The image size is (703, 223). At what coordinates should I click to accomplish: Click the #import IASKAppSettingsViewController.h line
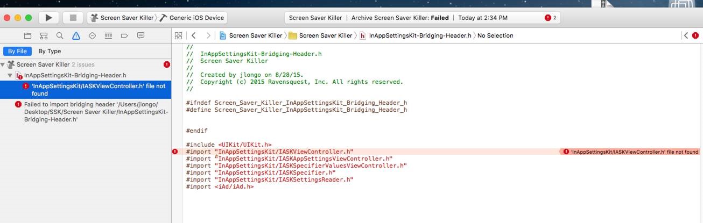(x=289, y=159)
